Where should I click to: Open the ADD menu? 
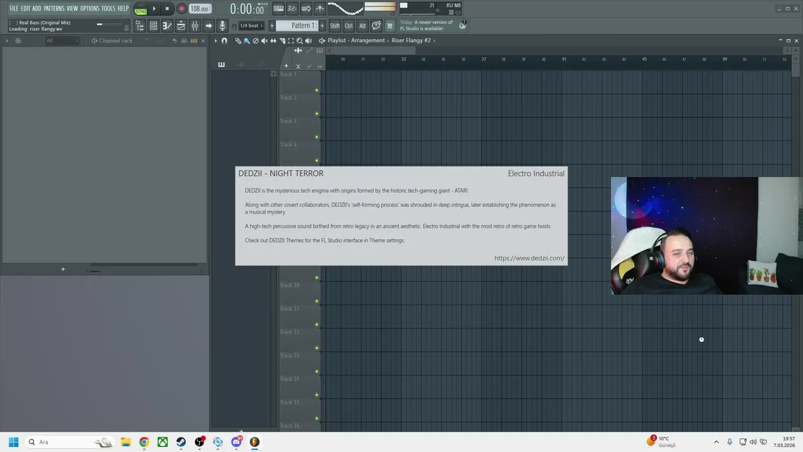(36, 8)
